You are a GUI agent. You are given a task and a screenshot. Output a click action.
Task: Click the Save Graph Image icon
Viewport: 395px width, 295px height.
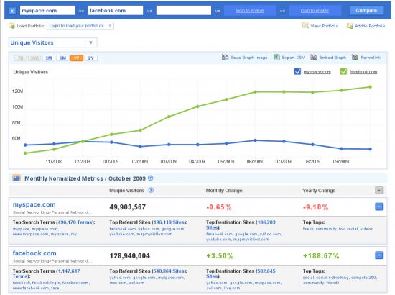225,58
